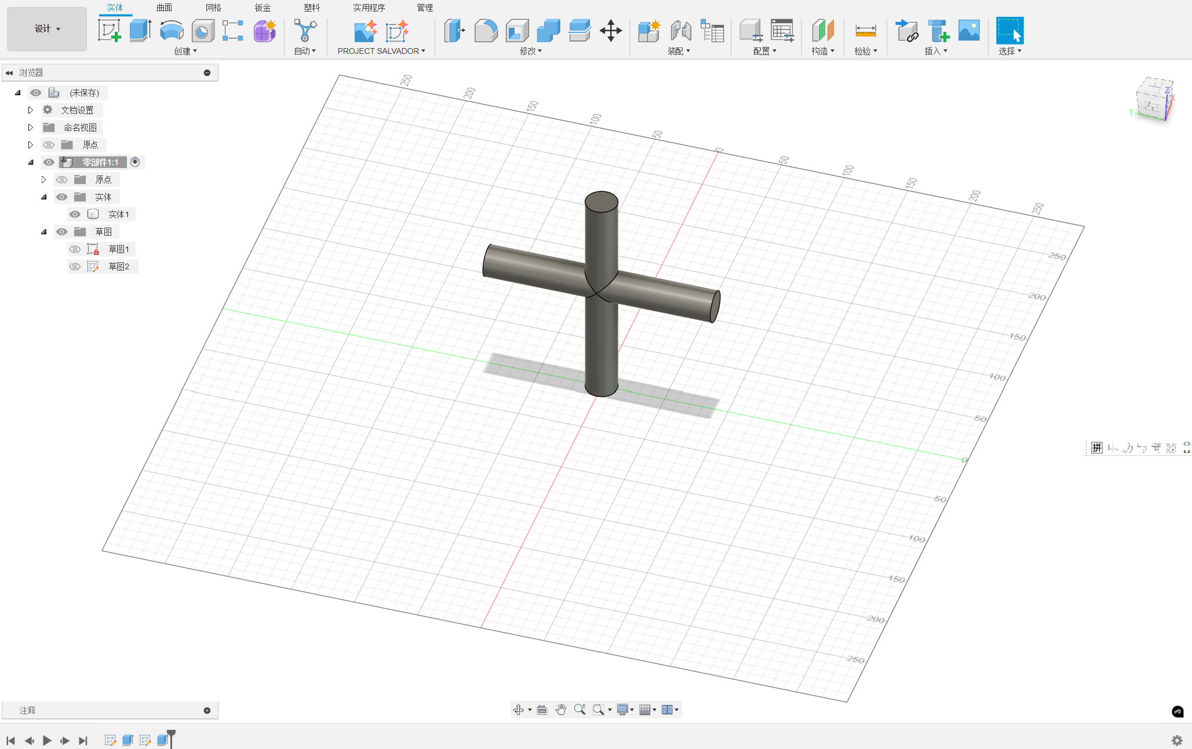Play the timeline

[x=47, y=740]
